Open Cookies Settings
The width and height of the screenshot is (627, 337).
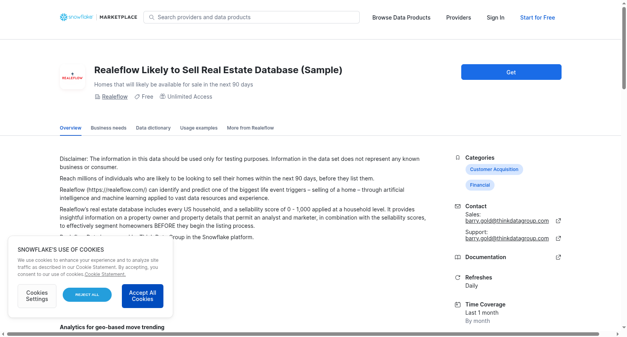(37, 296)
